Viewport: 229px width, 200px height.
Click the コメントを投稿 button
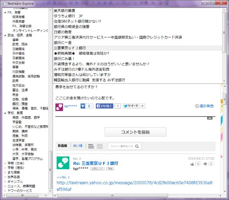(135, 132)
